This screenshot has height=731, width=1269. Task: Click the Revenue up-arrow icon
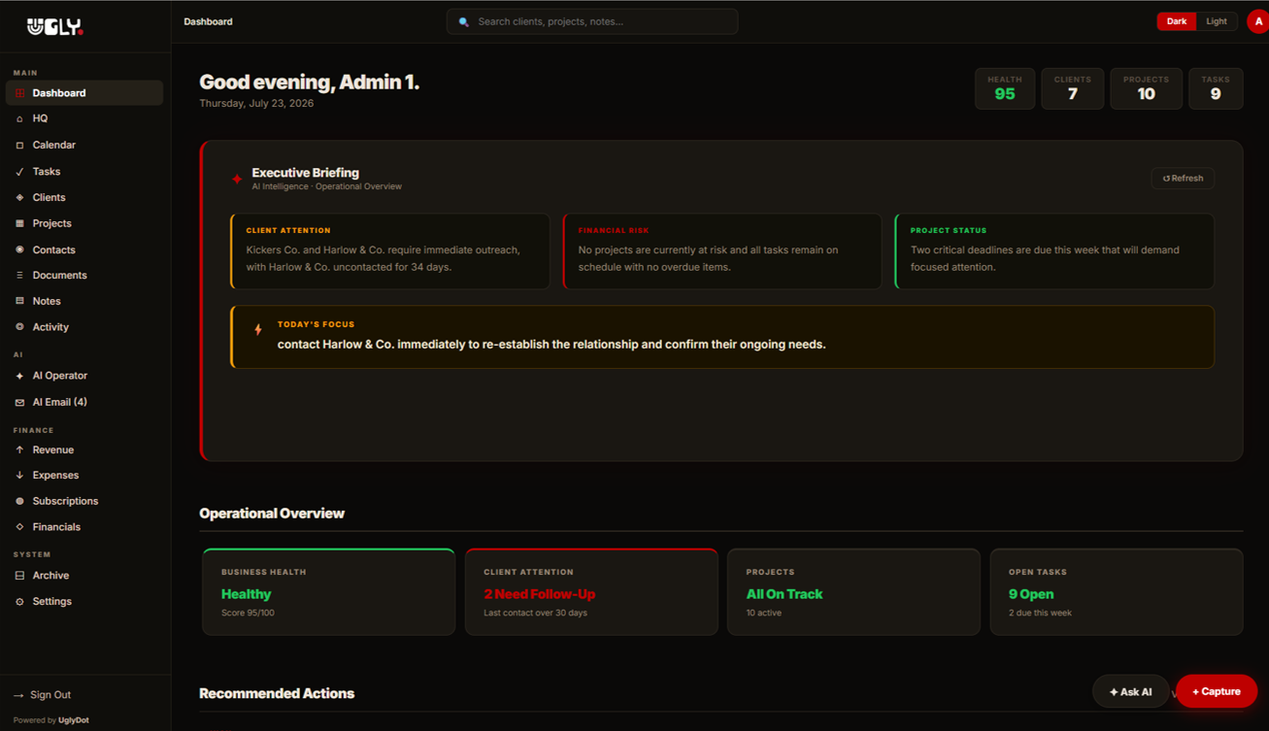tap(19, 449)
